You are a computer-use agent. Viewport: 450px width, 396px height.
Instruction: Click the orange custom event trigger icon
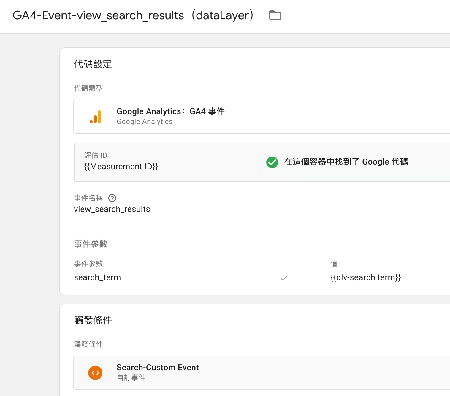(x=95, y=373)
